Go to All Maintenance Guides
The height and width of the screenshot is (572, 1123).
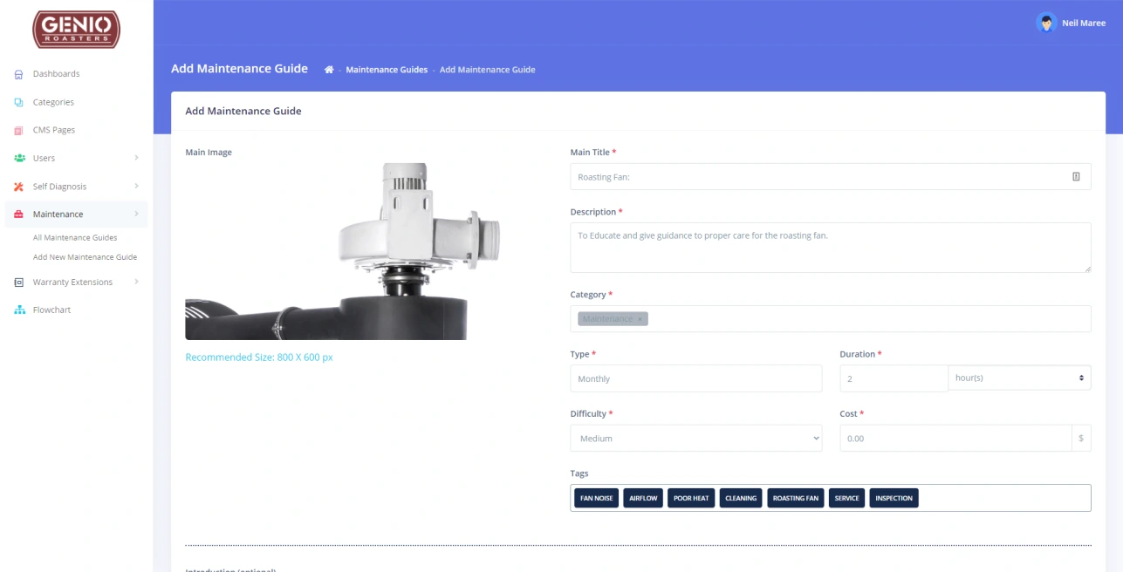(75, 237)
